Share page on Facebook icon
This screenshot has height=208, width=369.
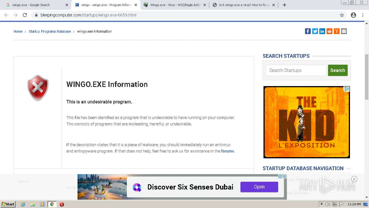click(x=308, y=31)
